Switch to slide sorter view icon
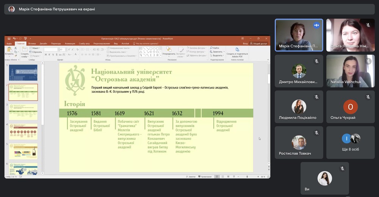 click(222, 177)
